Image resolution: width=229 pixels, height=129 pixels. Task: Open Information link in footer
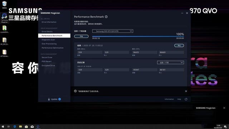[169, 99]
